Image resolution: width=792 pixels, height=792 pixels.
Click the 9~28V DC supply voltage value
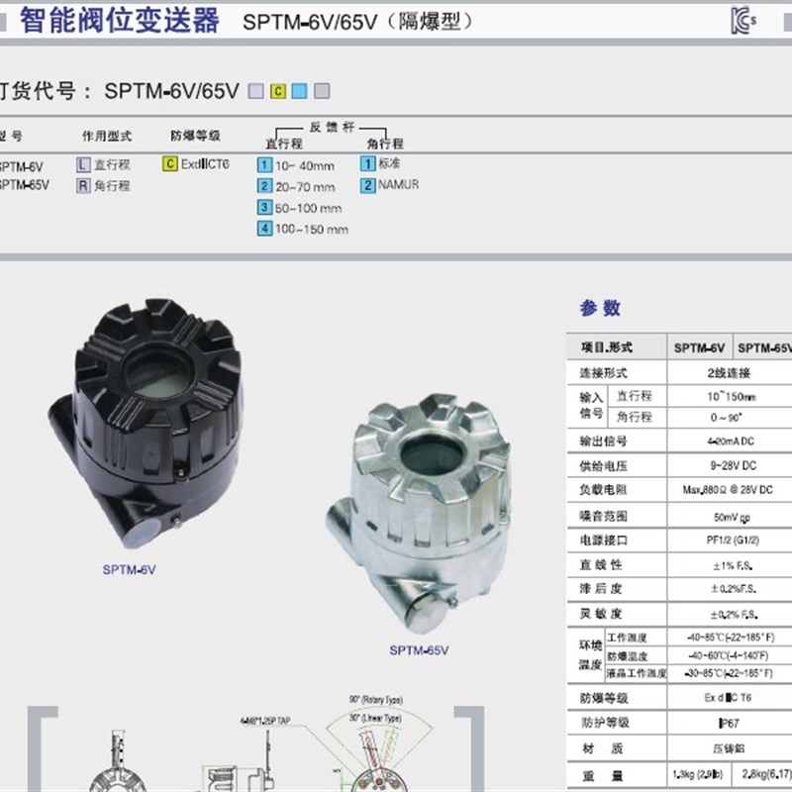[733, 465]
